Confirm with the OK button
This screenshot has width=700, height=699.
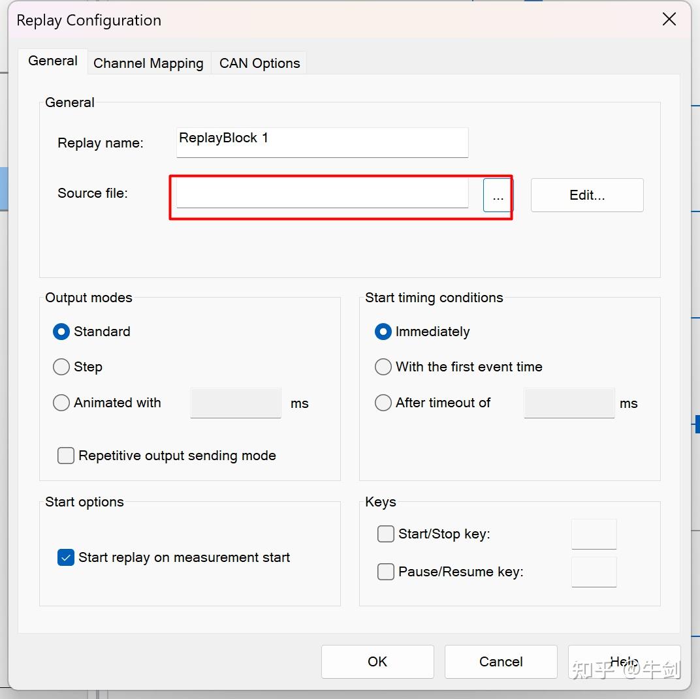coord(377,662)
